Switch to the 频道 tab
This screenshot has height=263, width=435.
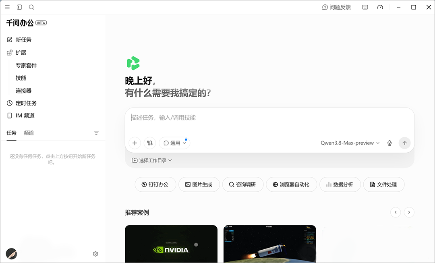[29, 133]
